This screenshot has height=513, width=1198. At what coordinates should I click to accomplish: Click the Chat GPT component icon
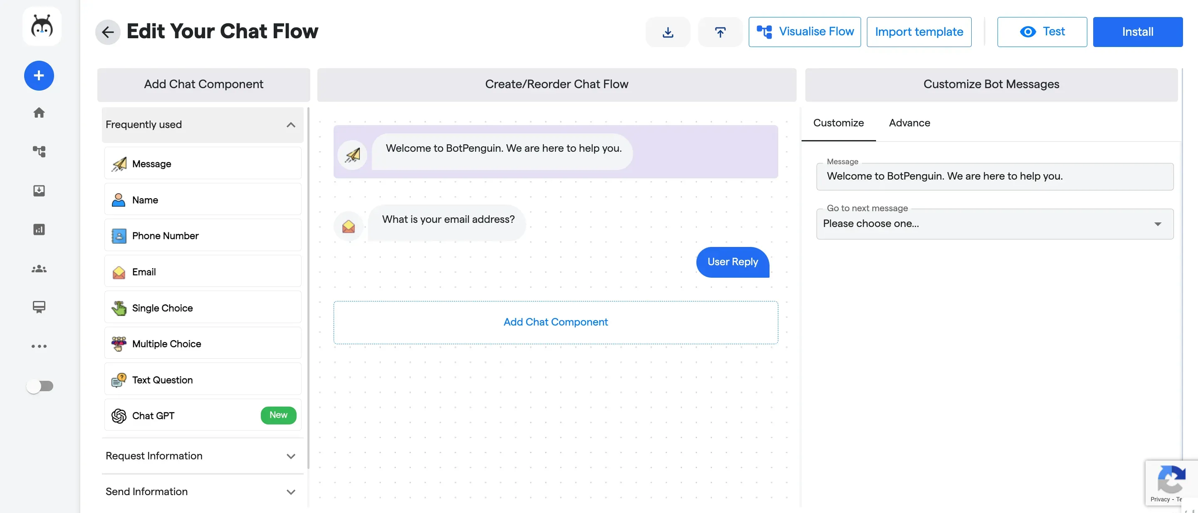pyautogui.click(x=119, y=415)
